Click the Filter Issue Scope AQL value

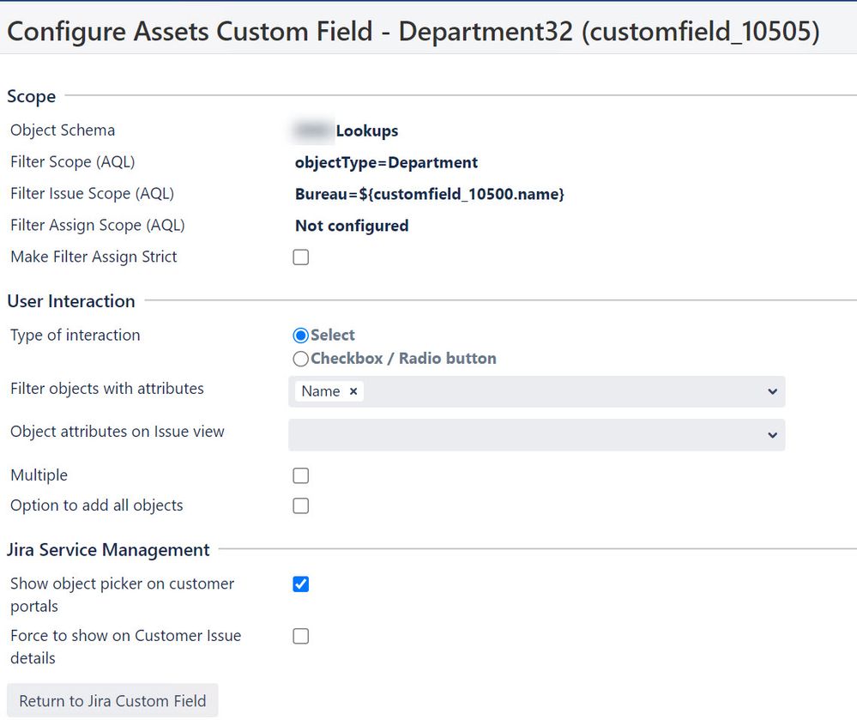(x=429, y=195)
